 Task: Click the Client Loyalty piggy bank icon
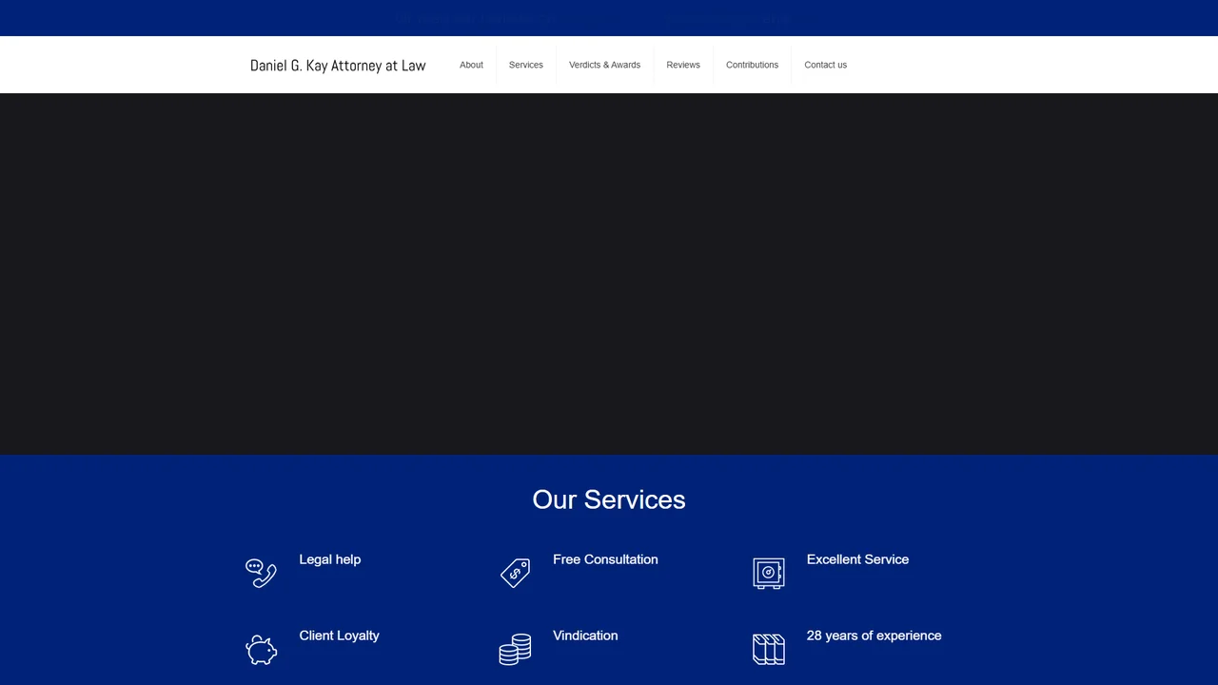(x=261, y=649)
